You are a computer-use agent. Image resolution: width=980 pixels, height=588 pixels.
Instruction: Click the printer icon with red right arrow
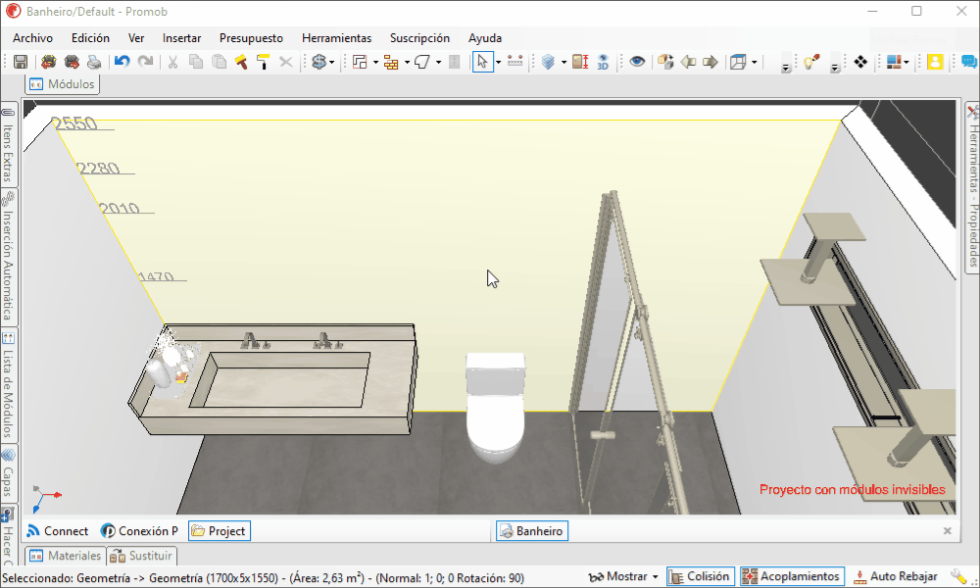coord(72,62)
